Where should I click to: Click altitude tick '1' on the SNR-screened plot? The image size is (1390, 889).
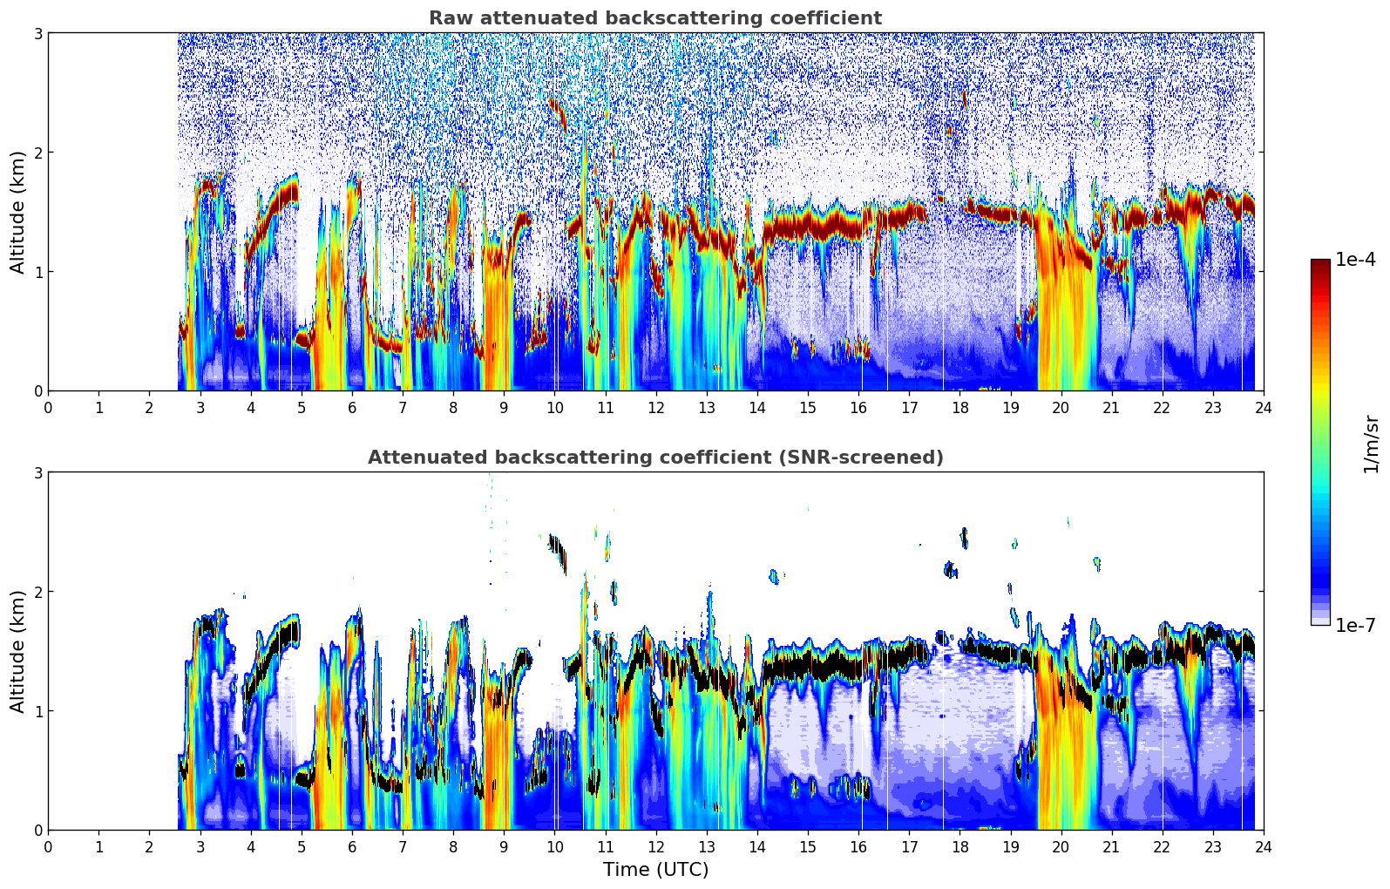point(37,711)
